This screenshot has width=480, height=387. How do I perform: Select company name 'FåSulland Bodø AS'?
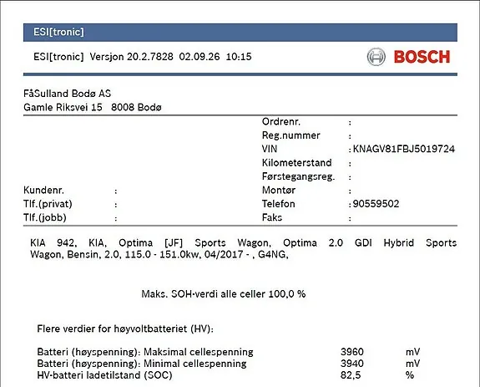(x=67, y=93)
